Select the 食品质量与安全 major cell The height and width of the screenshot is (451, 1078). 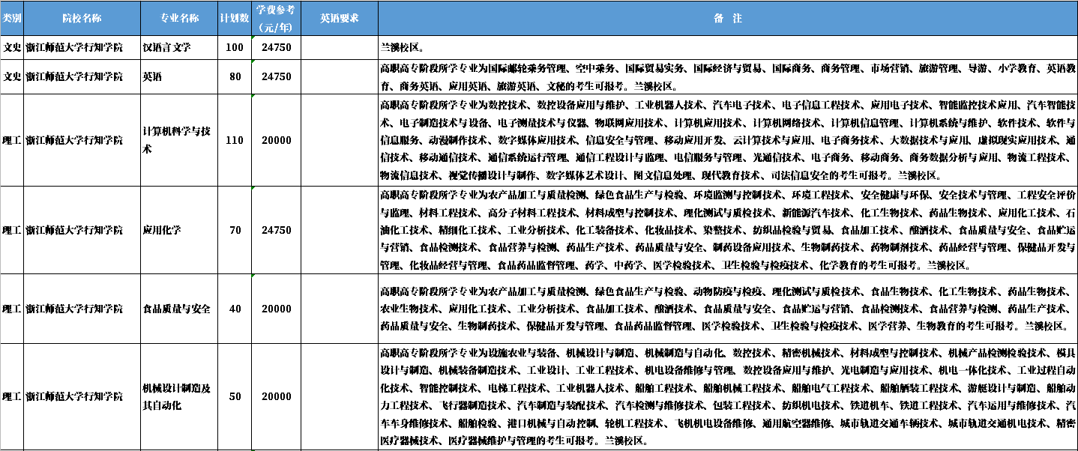(179, 309)
